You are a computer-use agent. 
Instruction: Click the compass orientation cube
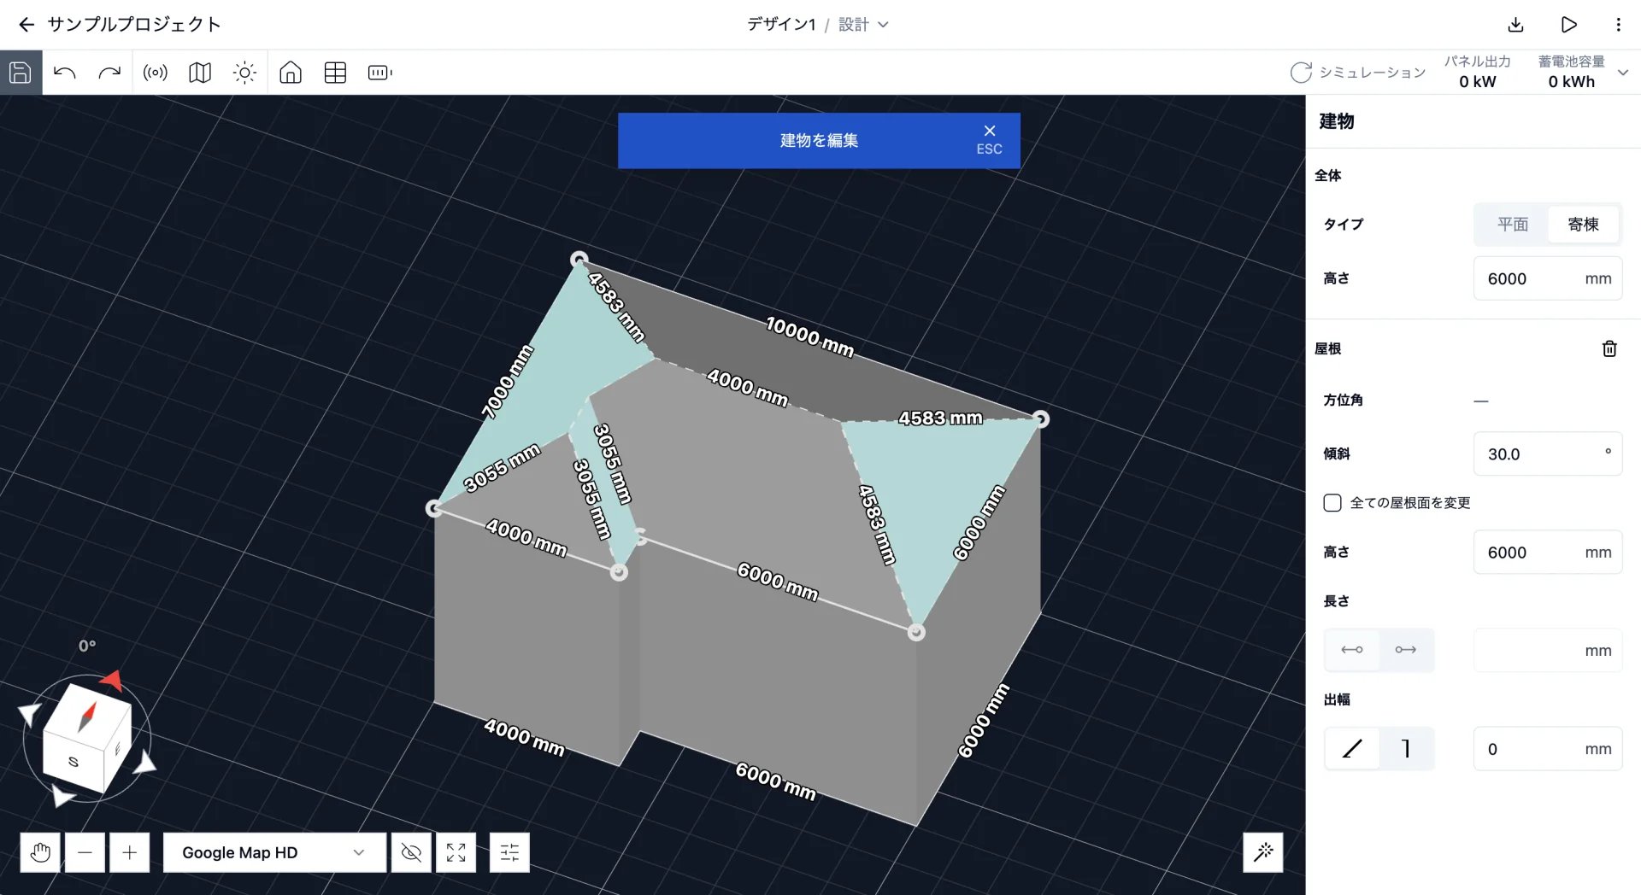tap(86, 737)
